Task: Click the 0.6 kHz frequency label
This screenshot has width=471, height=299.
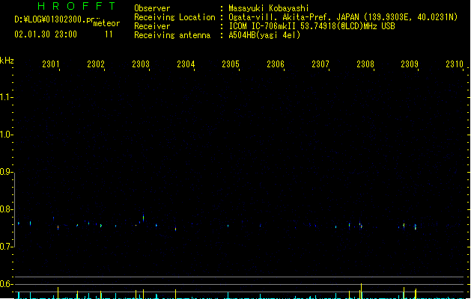Action: [5, 284]
